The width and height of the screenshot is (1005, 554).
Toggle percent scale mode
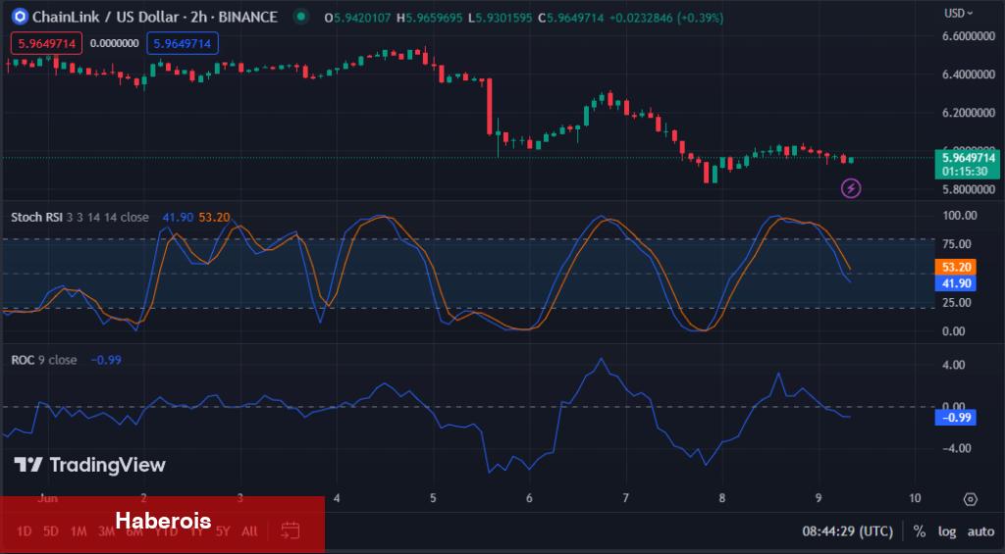coord(920,530)
